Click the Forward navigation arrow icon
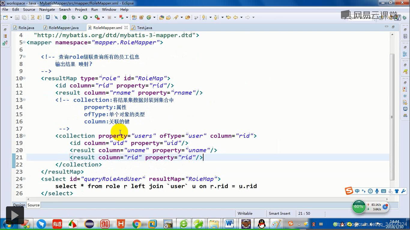 248,17
